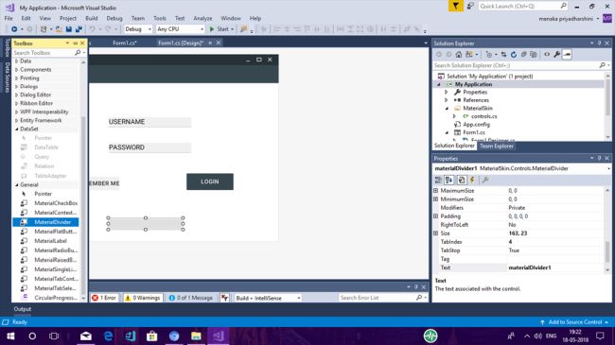Expand the References node in Solution Explorer

[446, 100]
